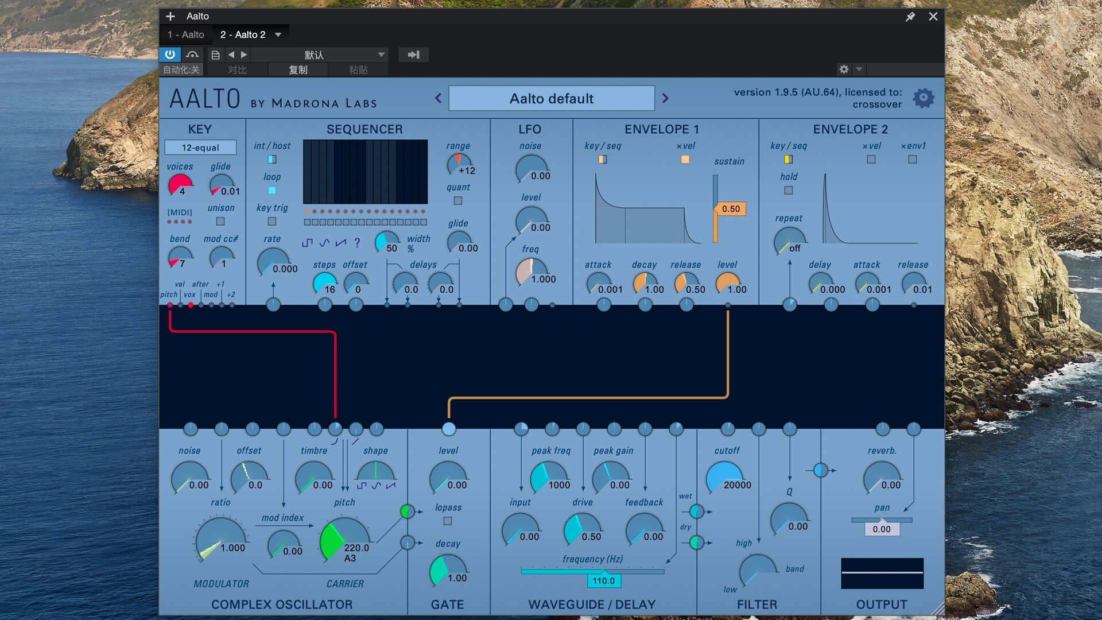Viewport: 1102px width, 620px height.
Task: Go to previous host preset with left triangle
Action: pos(231,55)
